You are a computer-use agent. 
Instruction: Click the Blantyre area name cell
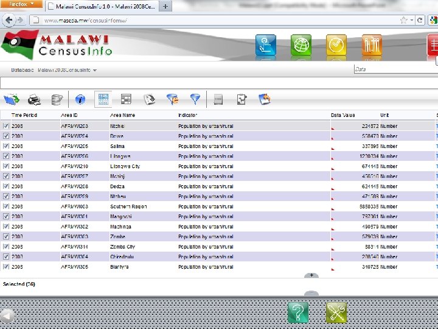(119, 267)
